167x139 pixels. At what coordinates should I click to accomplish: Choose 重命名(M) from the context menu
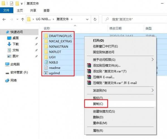tap(100, 123)
